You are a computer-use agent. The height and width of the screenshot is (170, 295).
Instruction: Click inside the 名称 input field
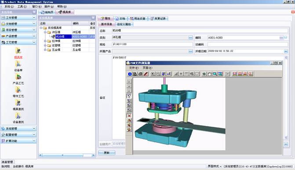coord(200,31)
